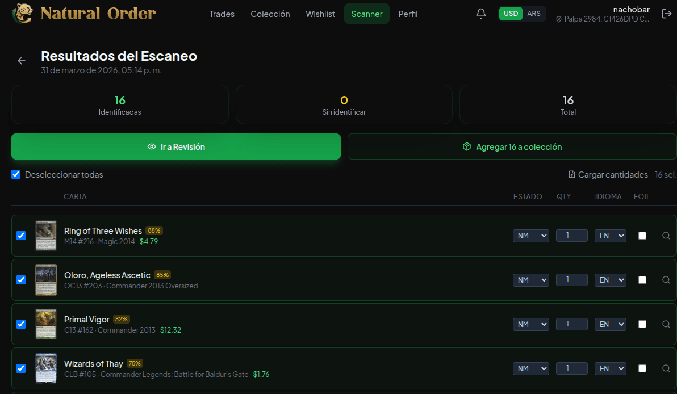677x394 pixels.
Task: Uncheck the Deseleccionar todas checkbox
Action: [16, 175]
